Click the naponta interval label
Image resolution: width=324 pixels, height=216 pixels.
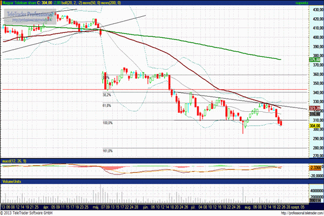point(302,3)
